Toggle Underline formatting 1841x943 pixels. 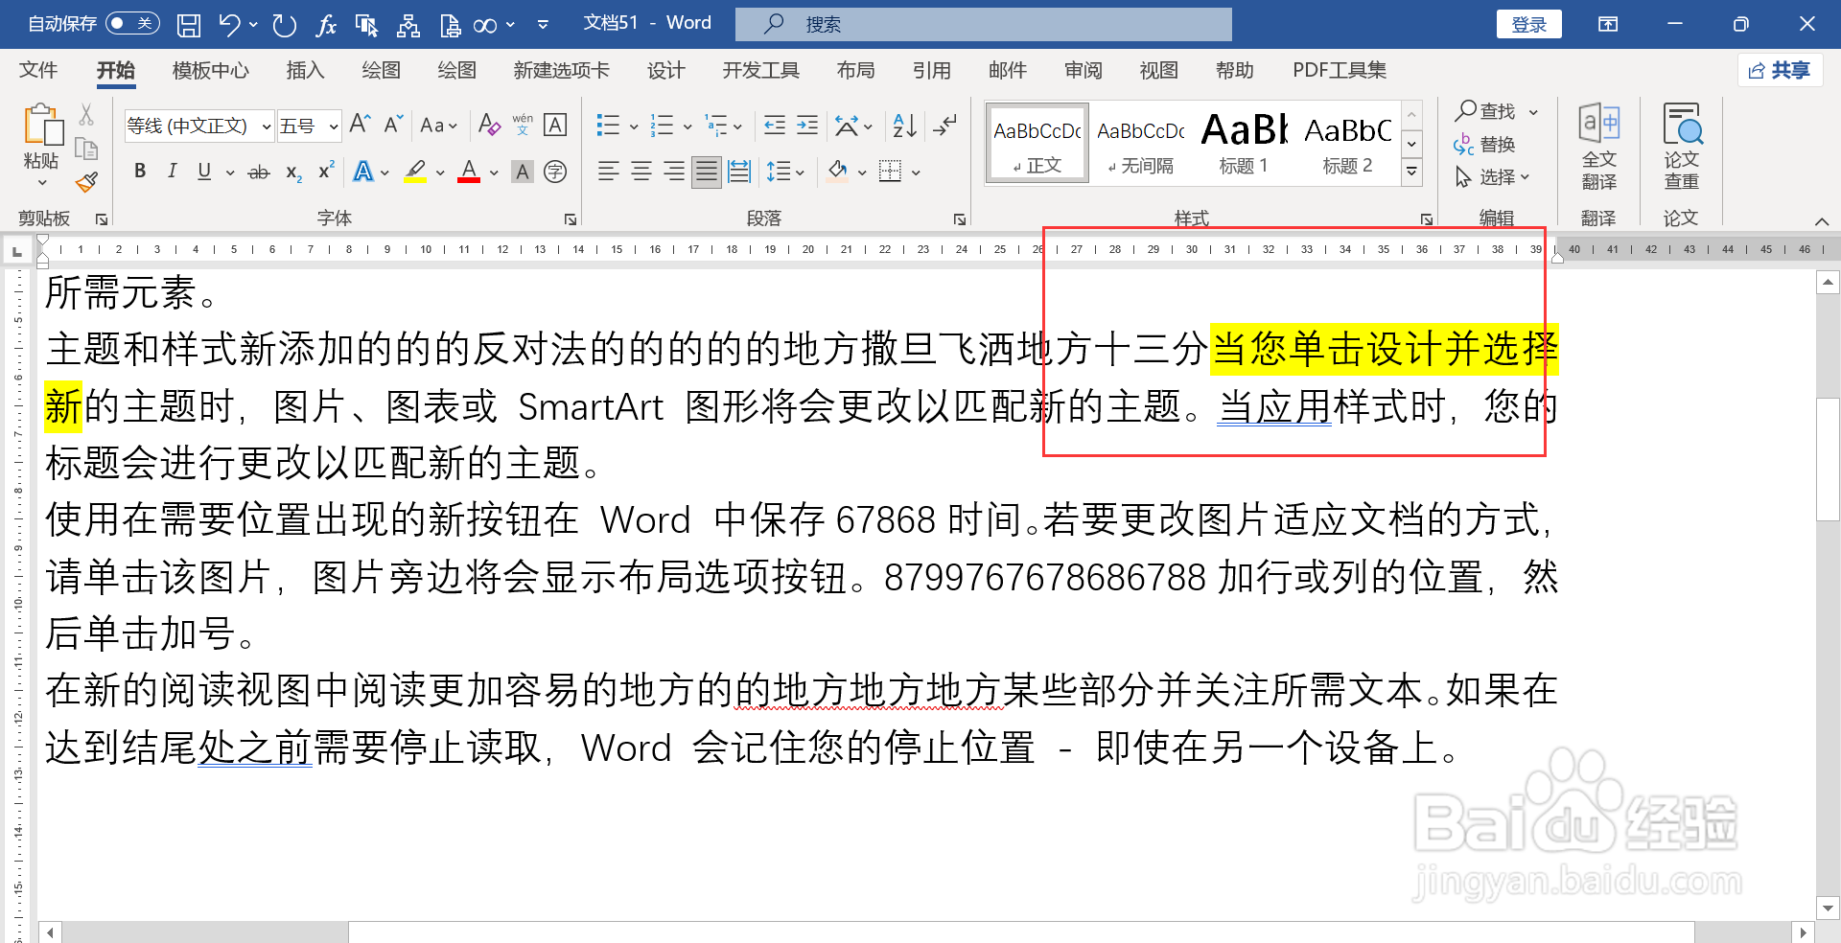coord(204,172)
